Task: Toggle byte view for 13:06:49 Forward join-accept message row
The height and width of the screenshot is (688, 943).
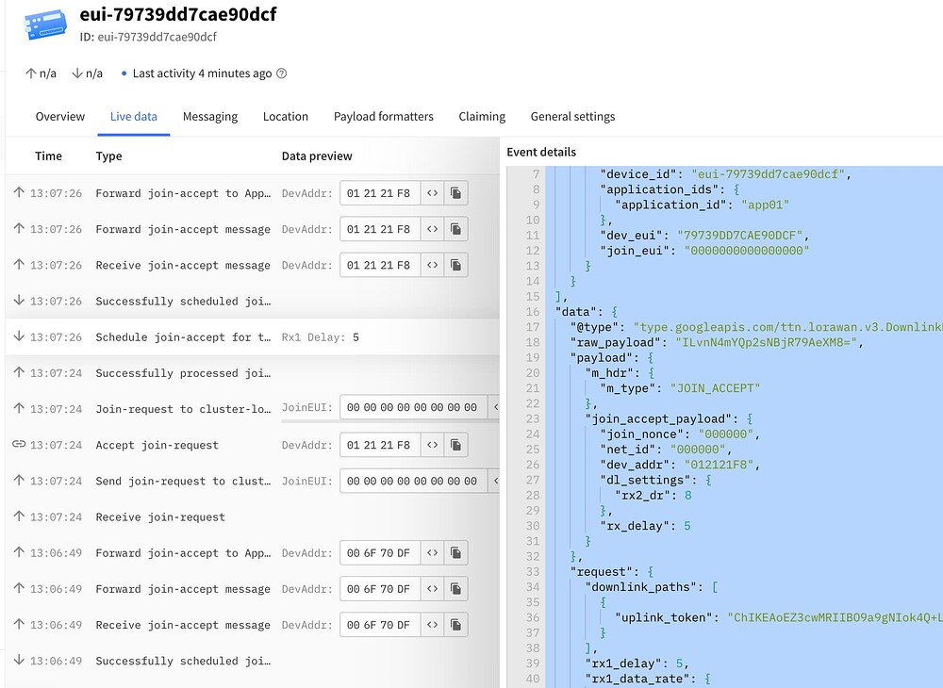Action: tap(433, 589)
